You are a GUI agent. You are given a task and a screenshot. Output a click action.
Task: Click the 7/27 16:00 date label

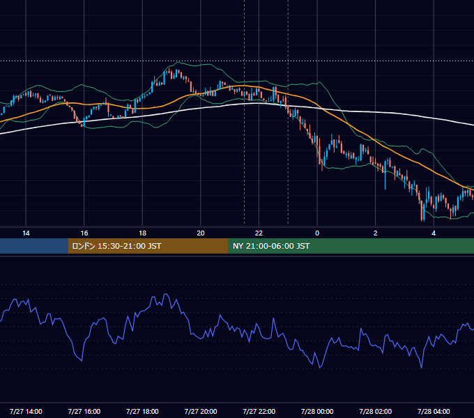(84, 411)
